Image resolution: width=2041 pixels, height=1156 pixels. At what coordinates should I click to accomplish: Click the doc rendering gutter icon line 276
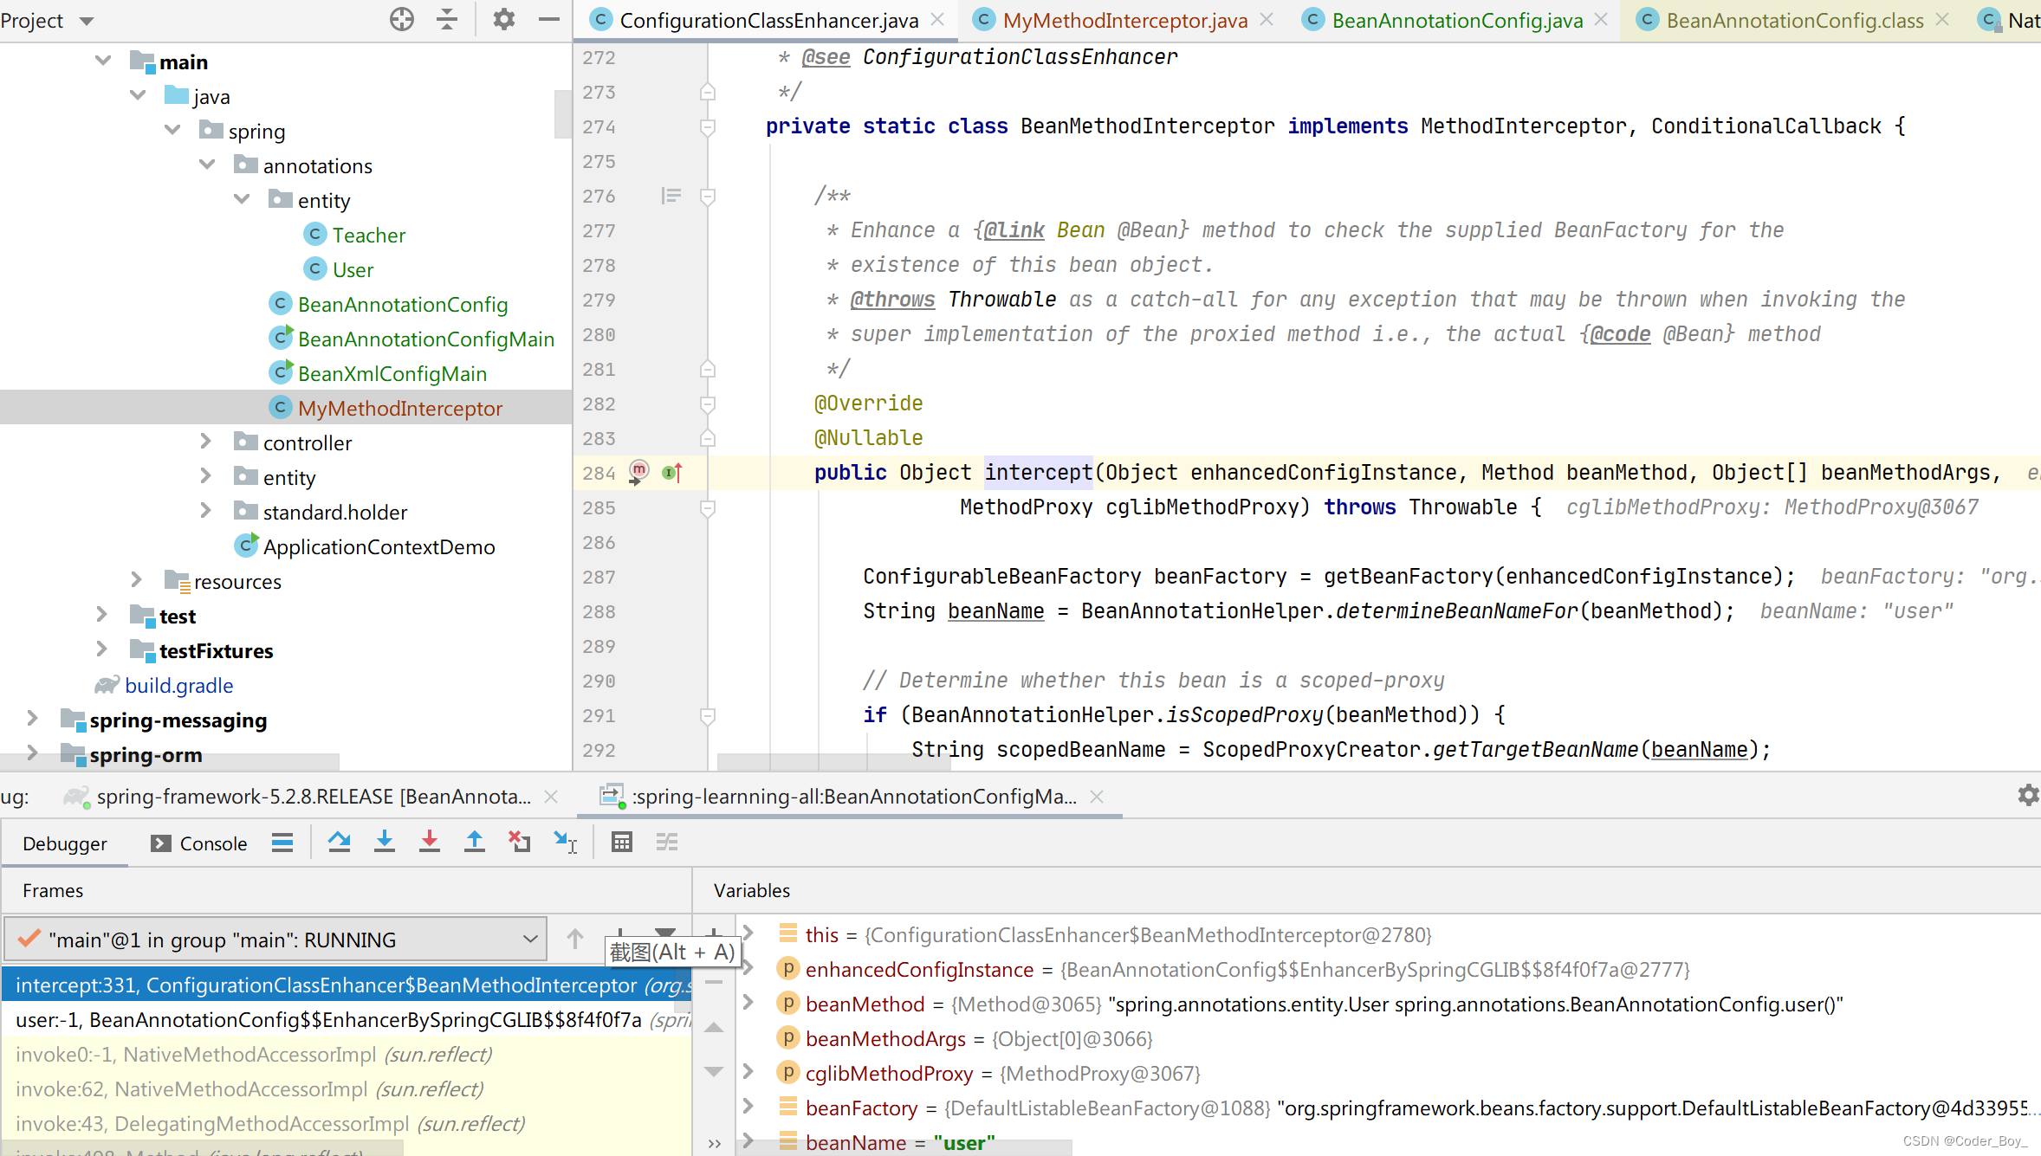671,196
